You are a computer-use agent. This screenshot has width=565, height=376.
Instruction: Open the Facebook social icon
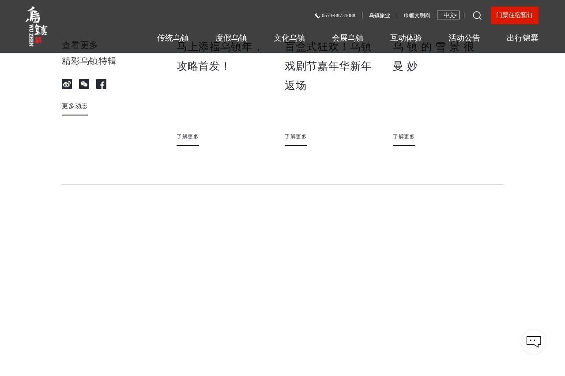[x=101, y=84]
